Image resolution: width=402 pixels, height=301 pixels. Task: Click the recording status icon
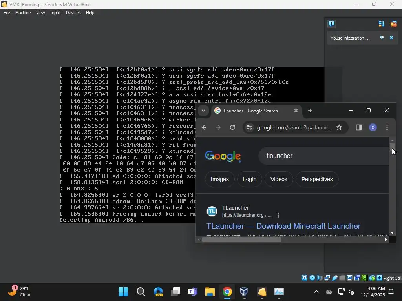click(357, 278)
